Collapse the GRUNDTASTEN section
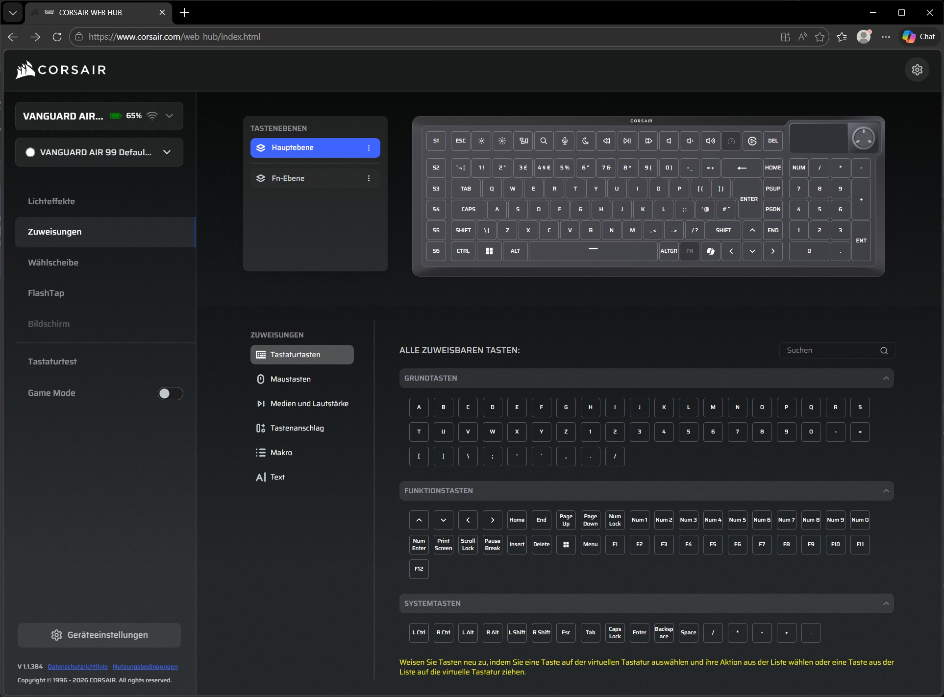The height and width of the screenshot is (697, 944). click(x=886, y=378)
